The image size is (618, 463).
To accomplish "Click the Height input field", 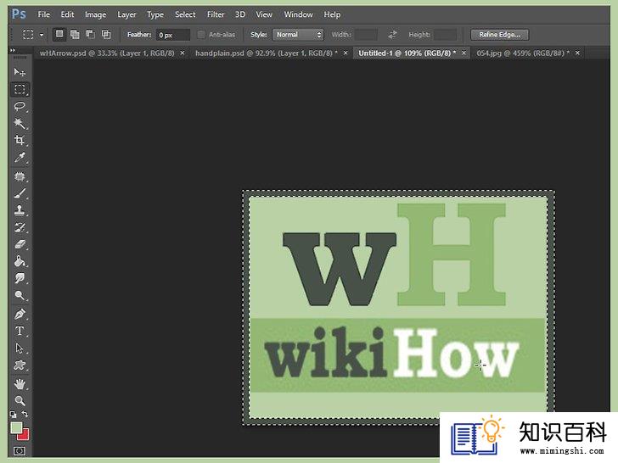I will [445, 35].
